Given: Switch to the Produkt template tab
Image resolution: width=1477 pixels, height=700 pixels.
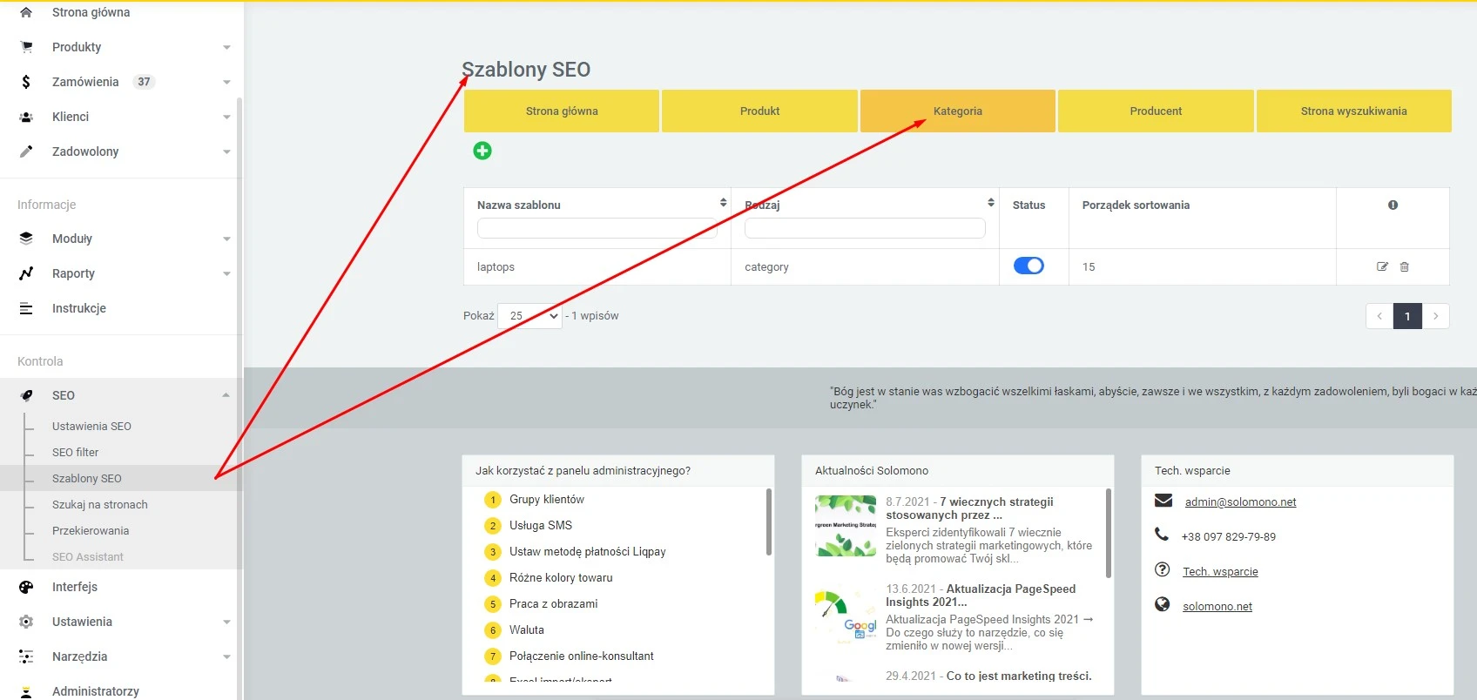Looking at the screenshot, I should [x=759, y=111].
